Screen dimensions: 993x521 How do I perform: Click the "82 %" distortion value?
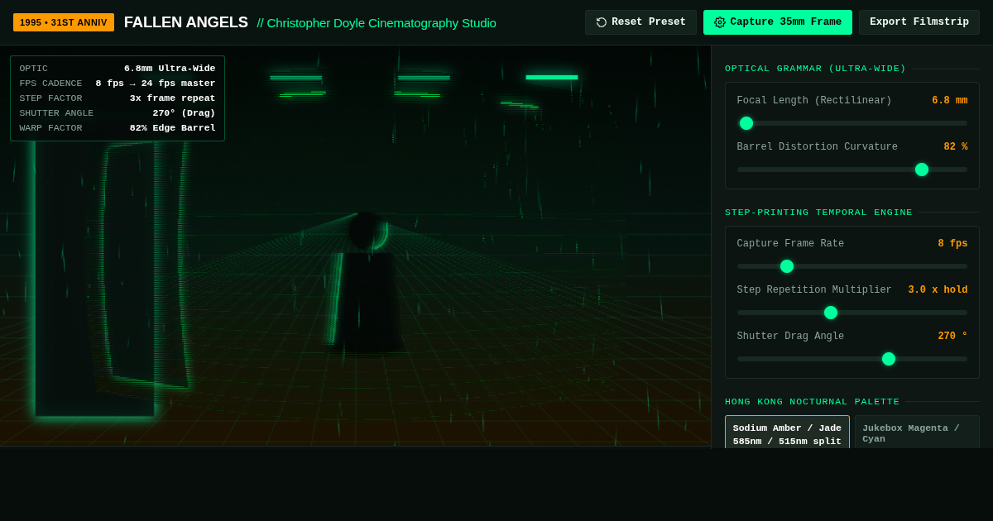click(x=956, y=147)
